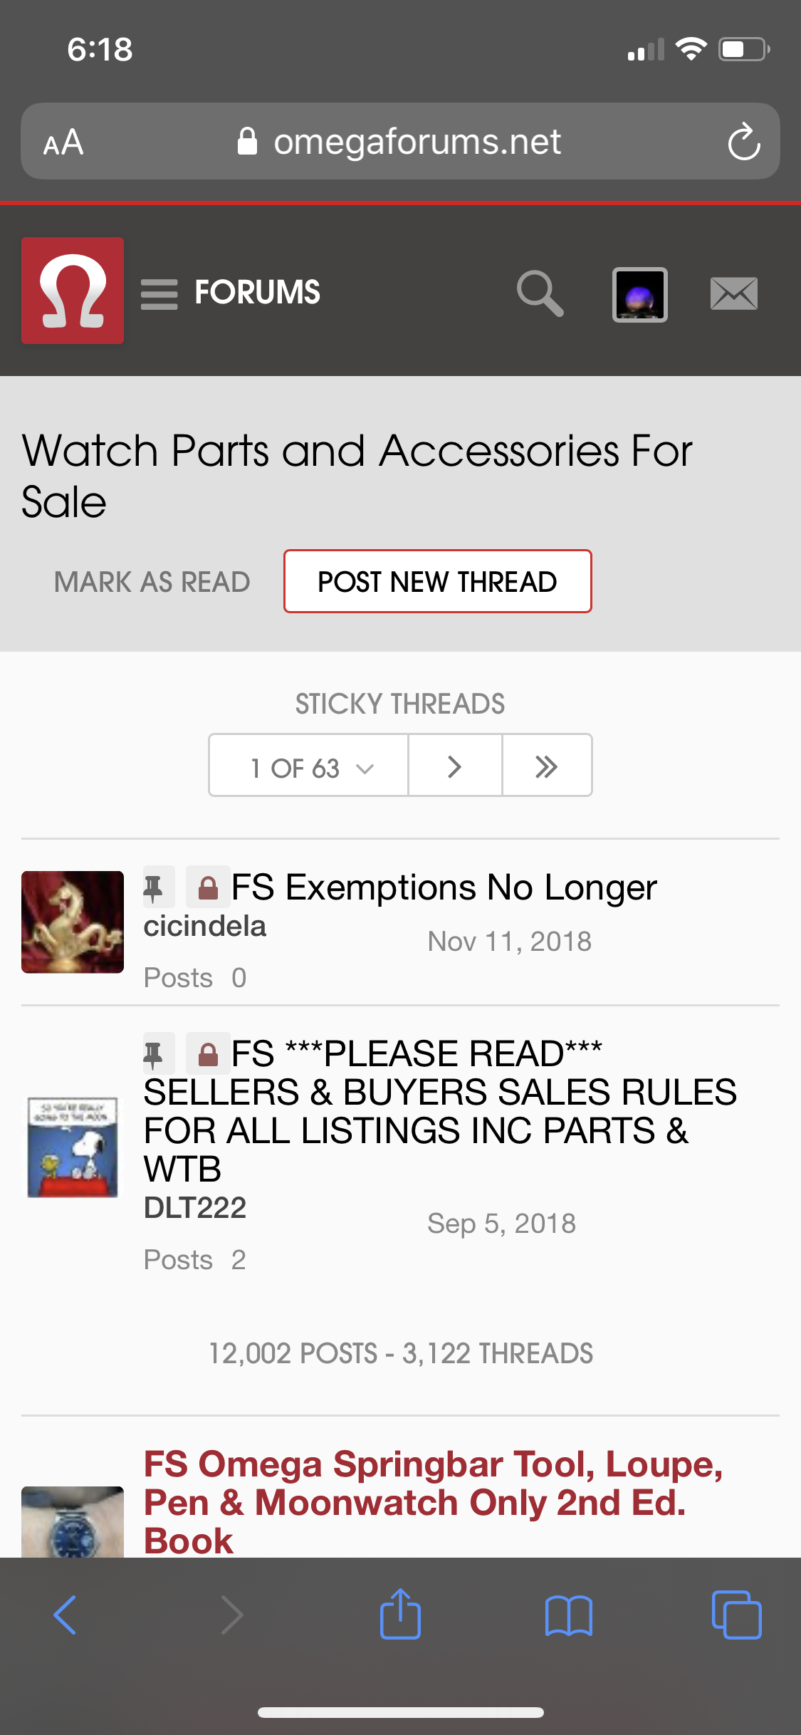The width and height of the screenshot is (801, 1735).
Task: Go to the next page of threads
Action: [455, 766]
